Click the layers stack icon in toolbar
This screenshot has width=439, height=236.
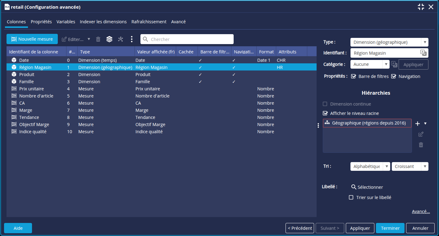point(109,39)
